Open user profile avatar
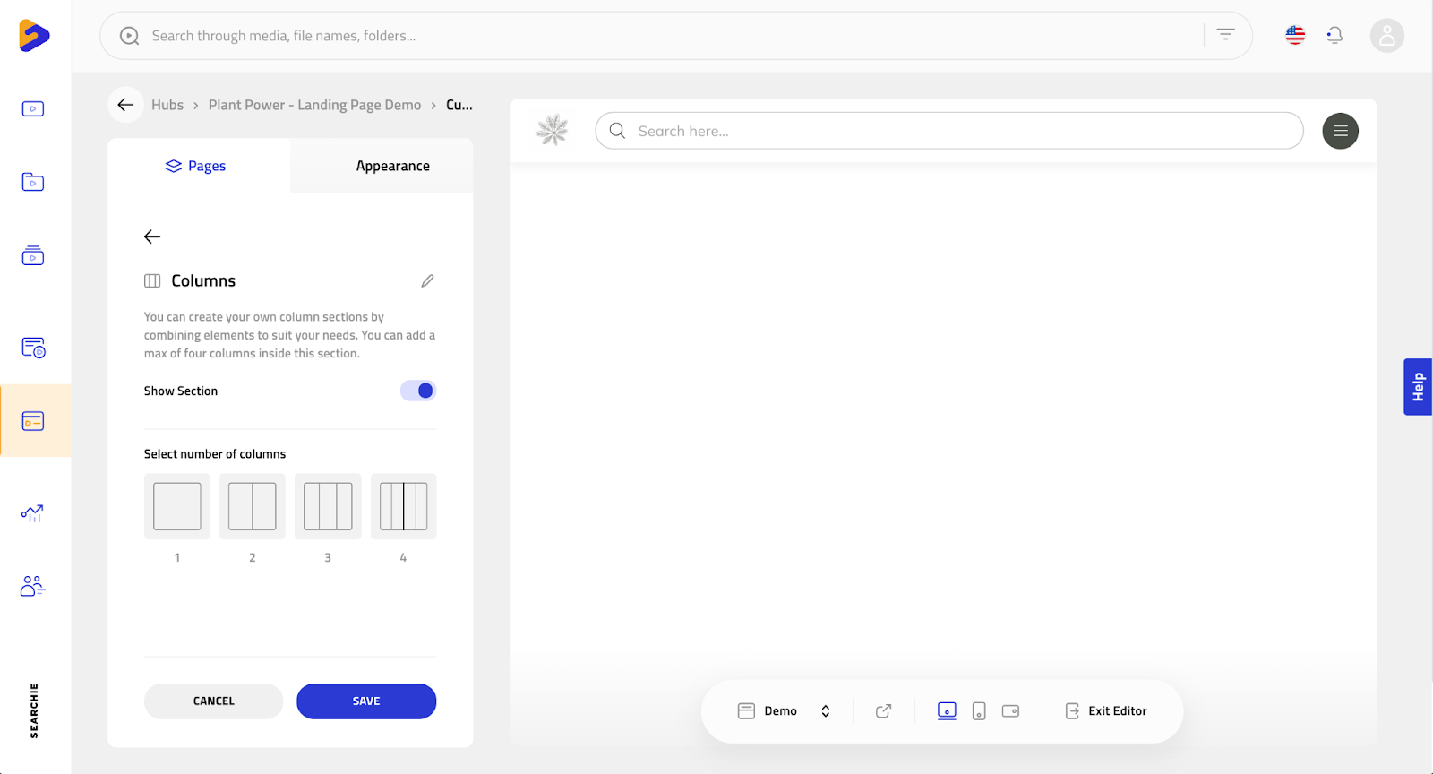 [1386, 36]
